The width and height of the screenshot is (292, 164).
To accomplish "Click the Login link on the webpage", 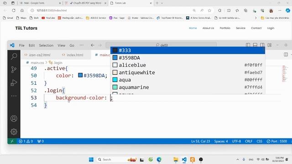I will 271,28.
